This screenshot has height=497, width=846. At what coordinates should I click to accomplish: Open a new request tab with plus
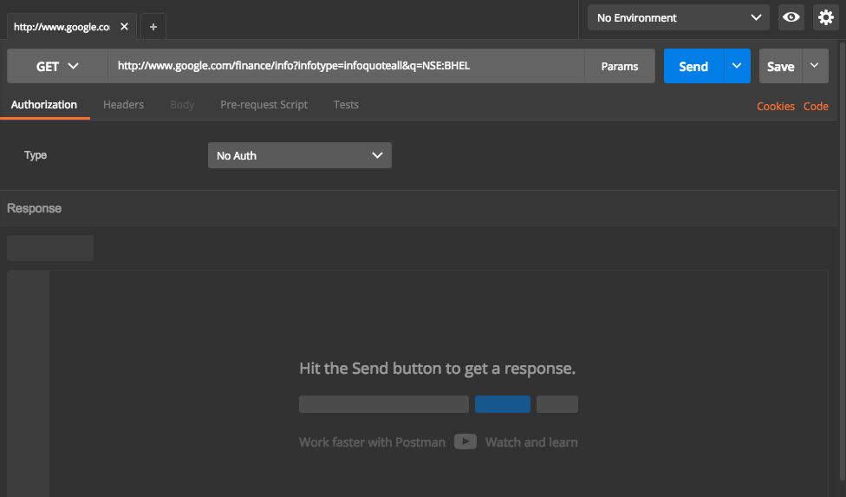point(153,26)
